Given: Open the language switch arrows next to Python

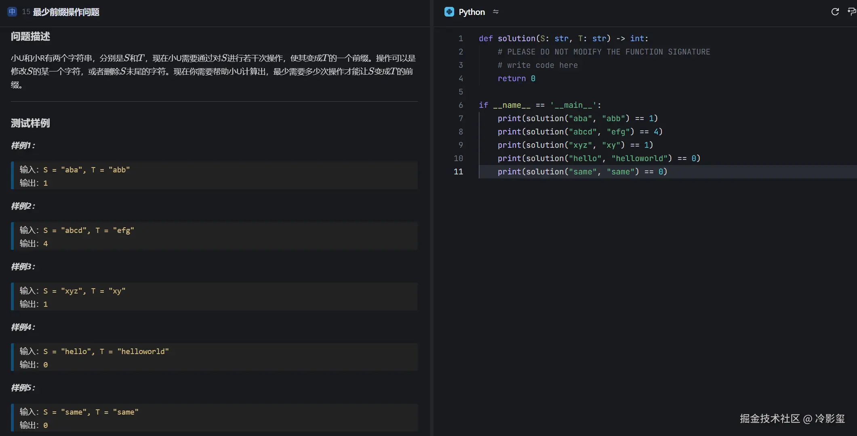Looking at the screenshot, I should [496, 12].
